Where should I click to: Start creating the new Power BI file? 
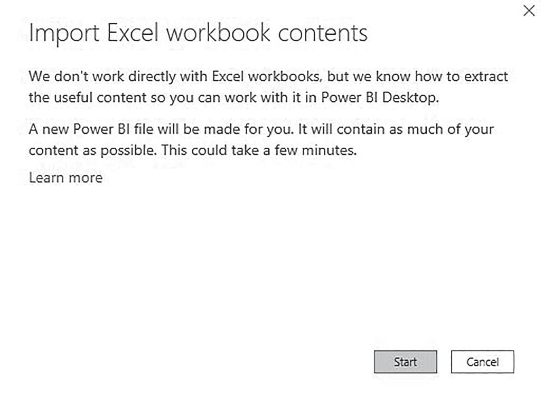[405, 362]
